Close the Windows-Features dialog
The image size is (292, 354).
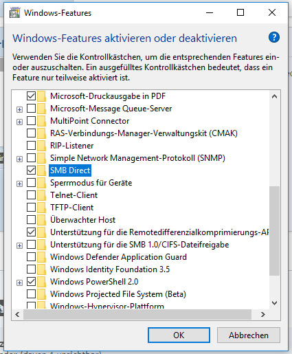(x=272, y=12)
